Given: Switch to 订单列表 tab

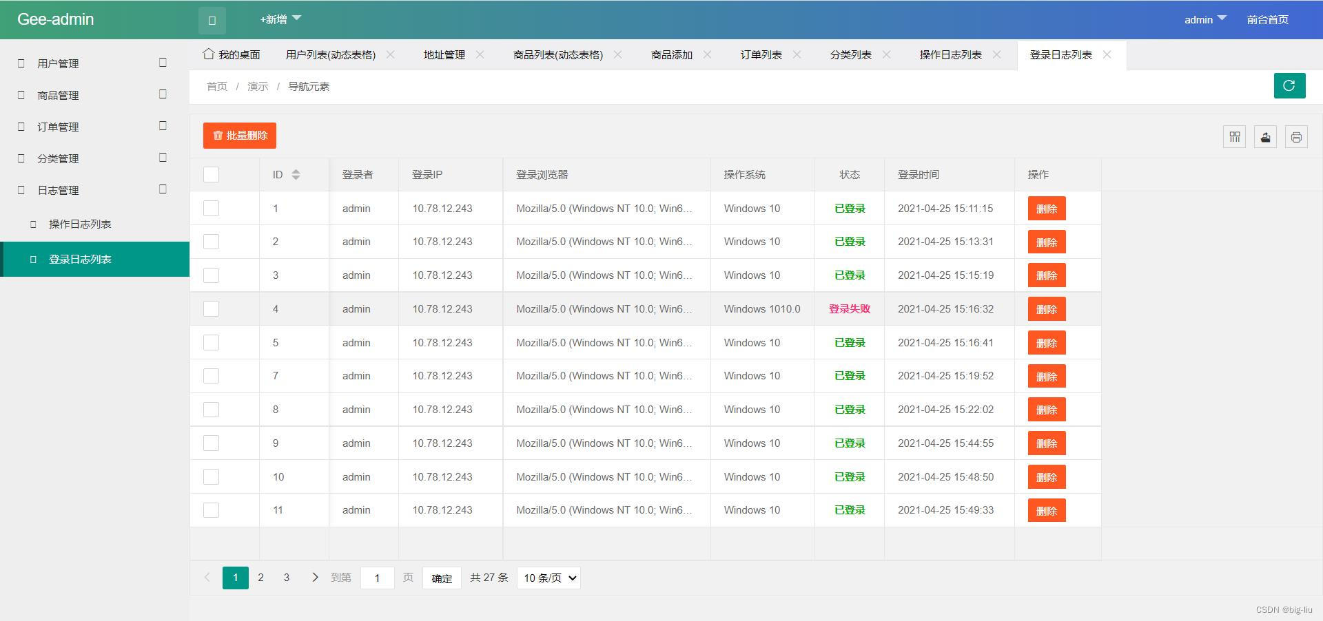Looking at the screenshot, I should tap(761, 55).
